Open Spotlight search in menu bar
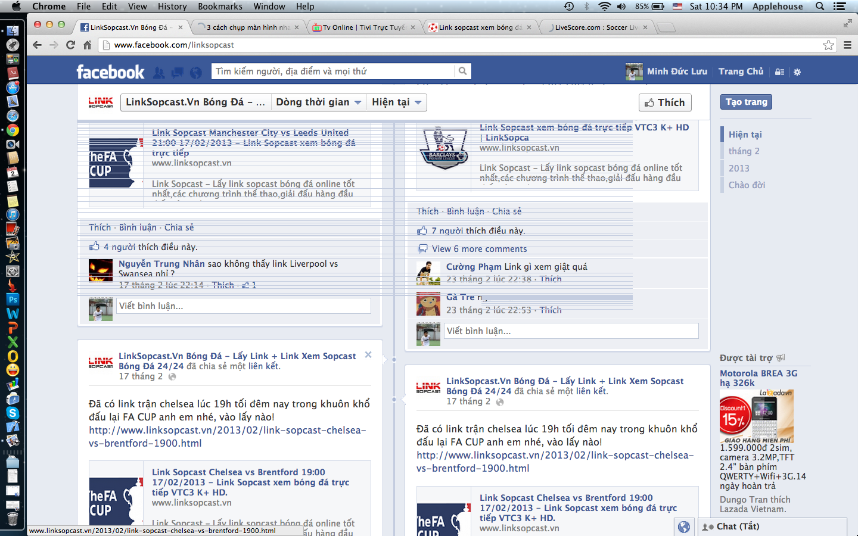 click(x=820, y=7)
